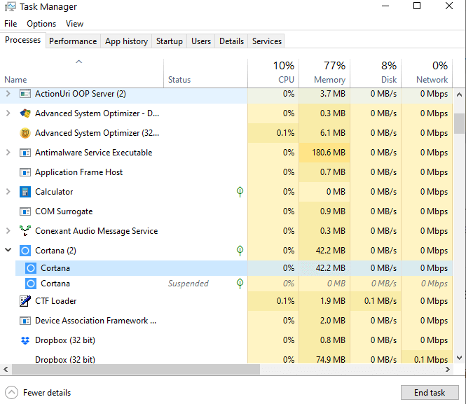Viewport: 466px width, 404px height.
Task: Click the vertical scrollbar down arrow
Action: click(459, 358)
